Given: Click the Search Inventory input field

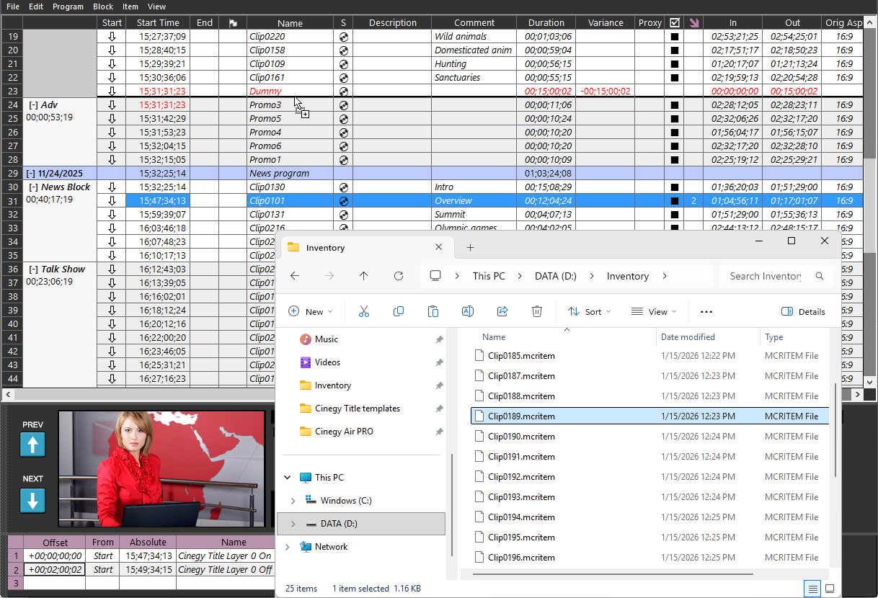Looking at the screenshot, I should [x=764, y=276].
